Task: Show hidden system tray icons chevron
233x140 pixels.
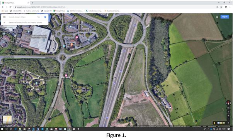Action: tap(208, 129)
